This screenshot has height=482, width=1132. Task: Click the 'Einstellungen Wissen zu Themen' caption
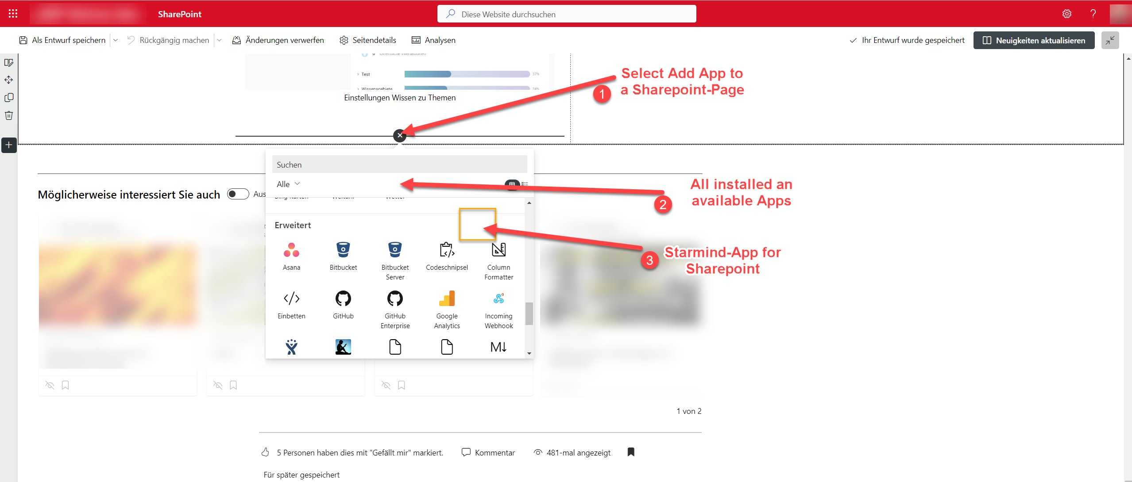click(400, 98)
